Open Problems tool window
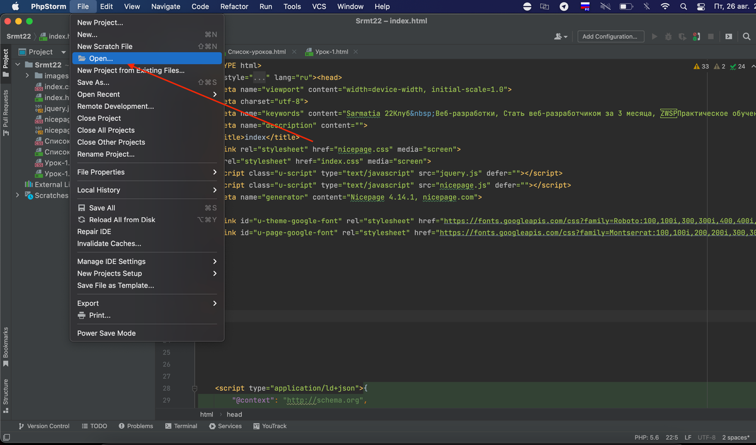 click(x=135, y=426)
